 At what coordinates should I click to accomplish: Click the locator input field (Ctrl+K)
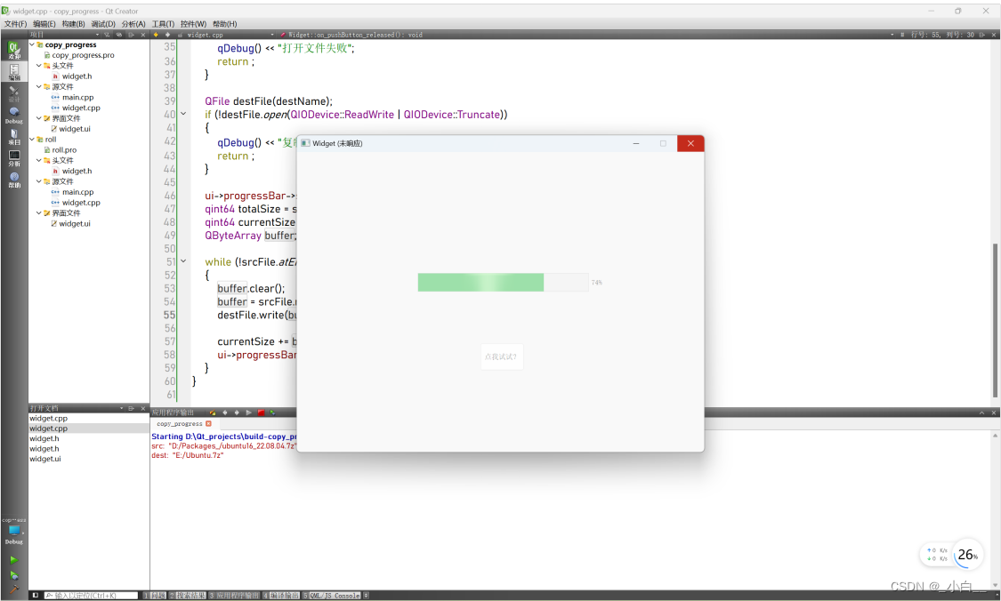point(91,596)
